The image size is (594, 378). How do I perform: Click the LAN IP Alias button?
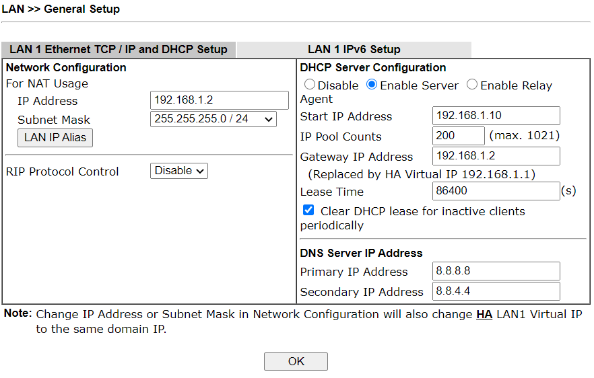click(x=55, y=138)
